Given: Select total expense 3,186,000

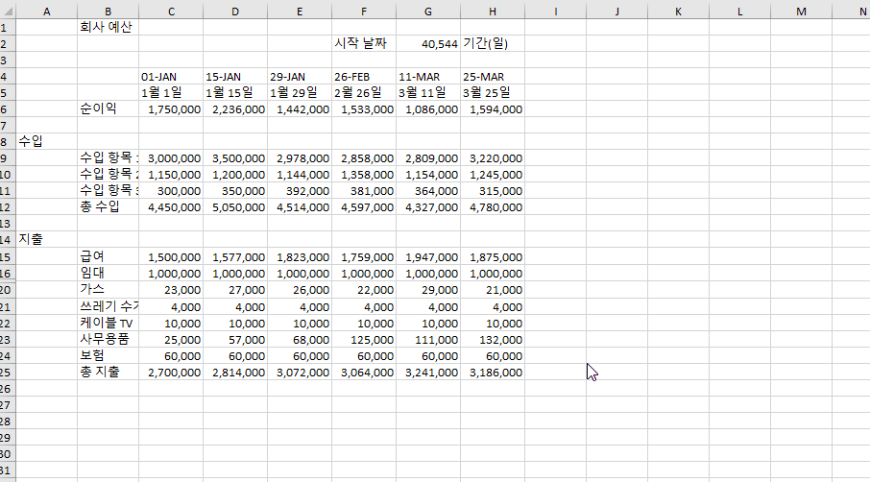Looking at the screenshot, I should pos(493,373).
